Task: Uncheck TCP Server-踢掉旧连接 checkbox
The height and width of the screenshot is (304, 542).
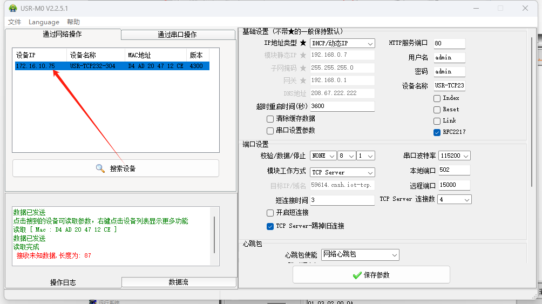Action: pyautogui.click(x=270, y=227)
